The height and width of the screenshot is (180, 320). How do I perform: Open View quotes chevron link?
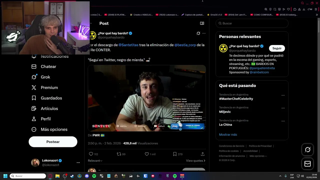click(x=196, y=160)
